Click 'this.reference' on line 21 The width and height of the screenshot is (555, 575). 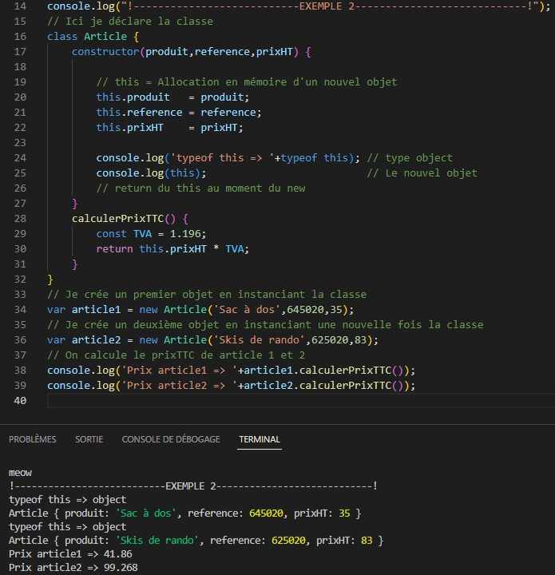139,113
